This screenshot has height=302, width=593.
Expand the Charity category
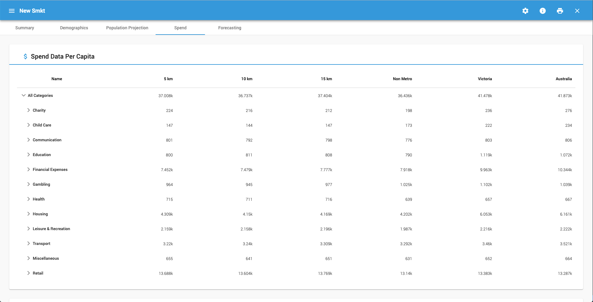28,110
